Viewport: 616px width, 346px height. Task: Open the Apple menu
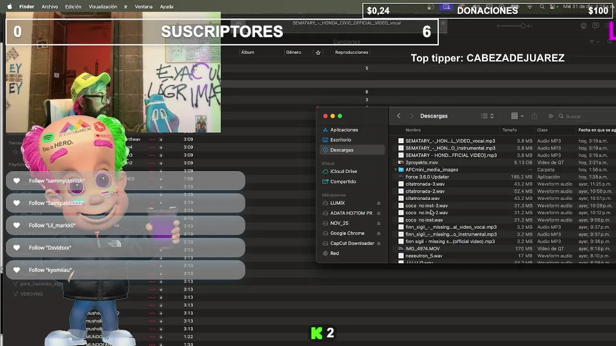click(9, 7)
